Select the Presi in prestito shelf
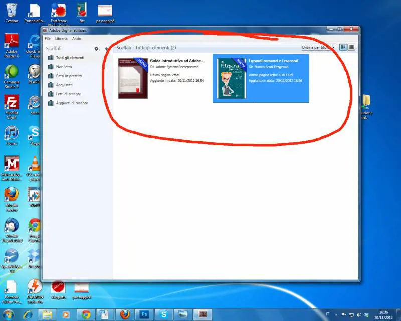The width and height of the screenshot is (401, 321). (x=69, y=76)
